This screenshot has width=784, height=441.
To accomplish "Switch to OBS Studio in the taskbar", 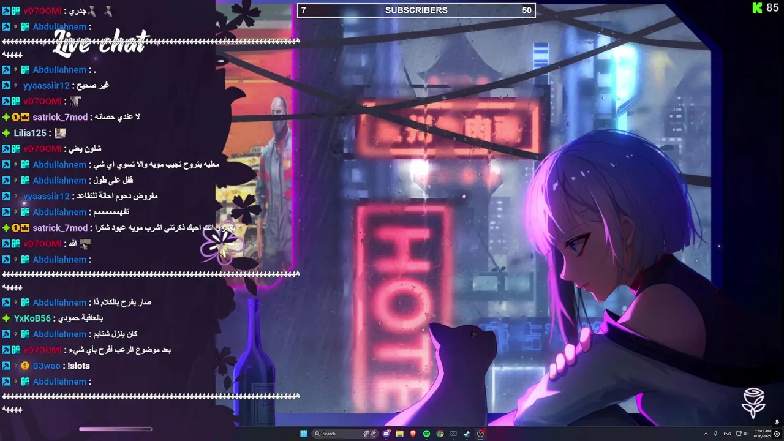I will tap(480, 434).
